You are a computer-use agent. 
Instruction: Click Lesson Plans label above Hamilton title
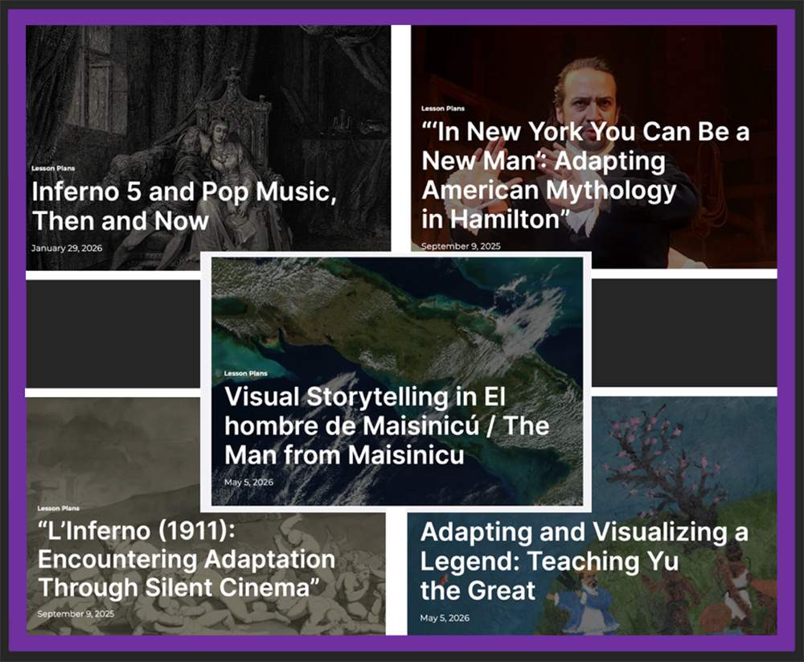click(442, 109)
